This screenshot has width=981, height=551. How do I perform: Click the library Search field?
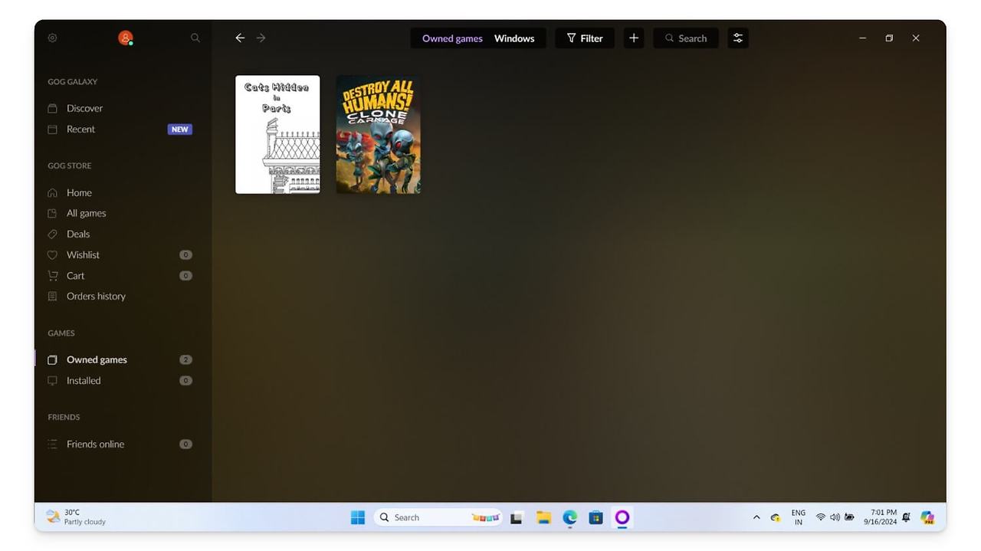(686, 38)
